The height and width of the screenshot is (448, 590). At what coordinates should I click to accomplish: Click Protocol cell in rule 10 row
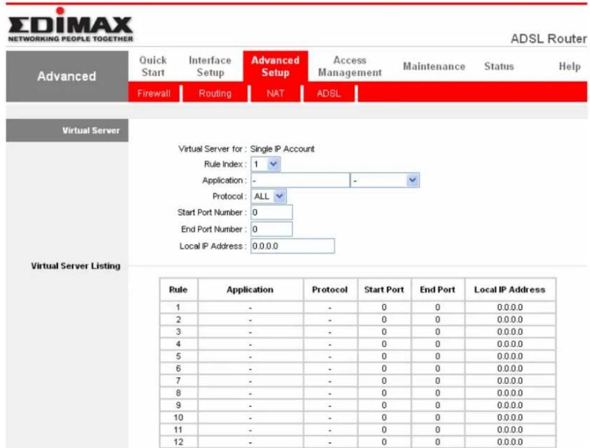pyautogui.click(x=330, y=417)
